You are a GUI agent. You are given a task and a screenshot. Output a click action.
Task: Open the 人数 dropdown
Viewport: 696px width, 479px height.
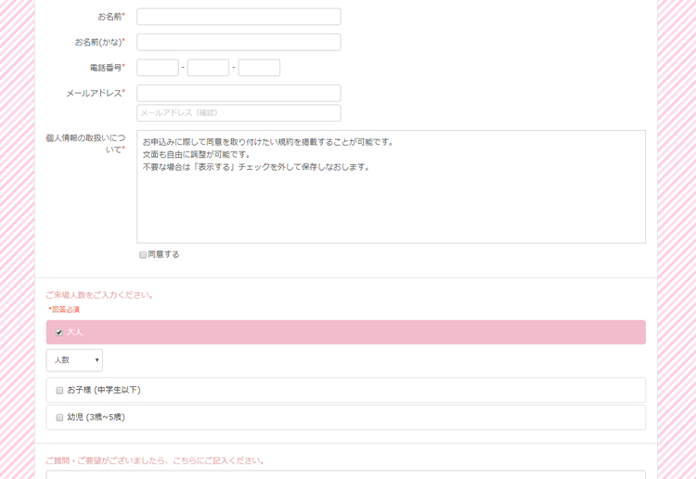tap(74, 360)
